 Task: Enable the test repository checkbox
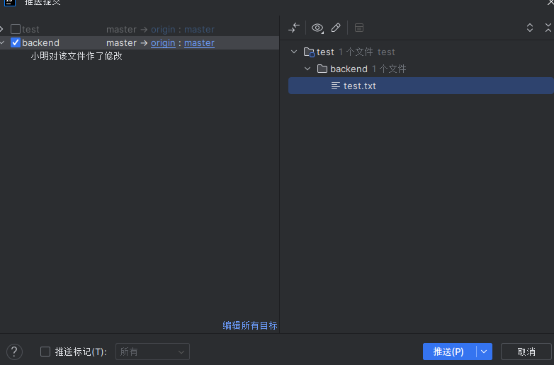pyautogui.click(x=16, y=29)
